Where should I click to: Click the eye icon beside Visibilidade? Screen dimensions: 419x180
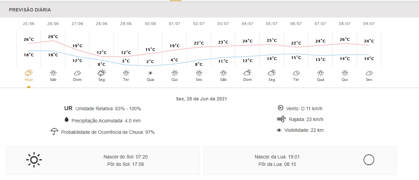[x=279, y=130]
